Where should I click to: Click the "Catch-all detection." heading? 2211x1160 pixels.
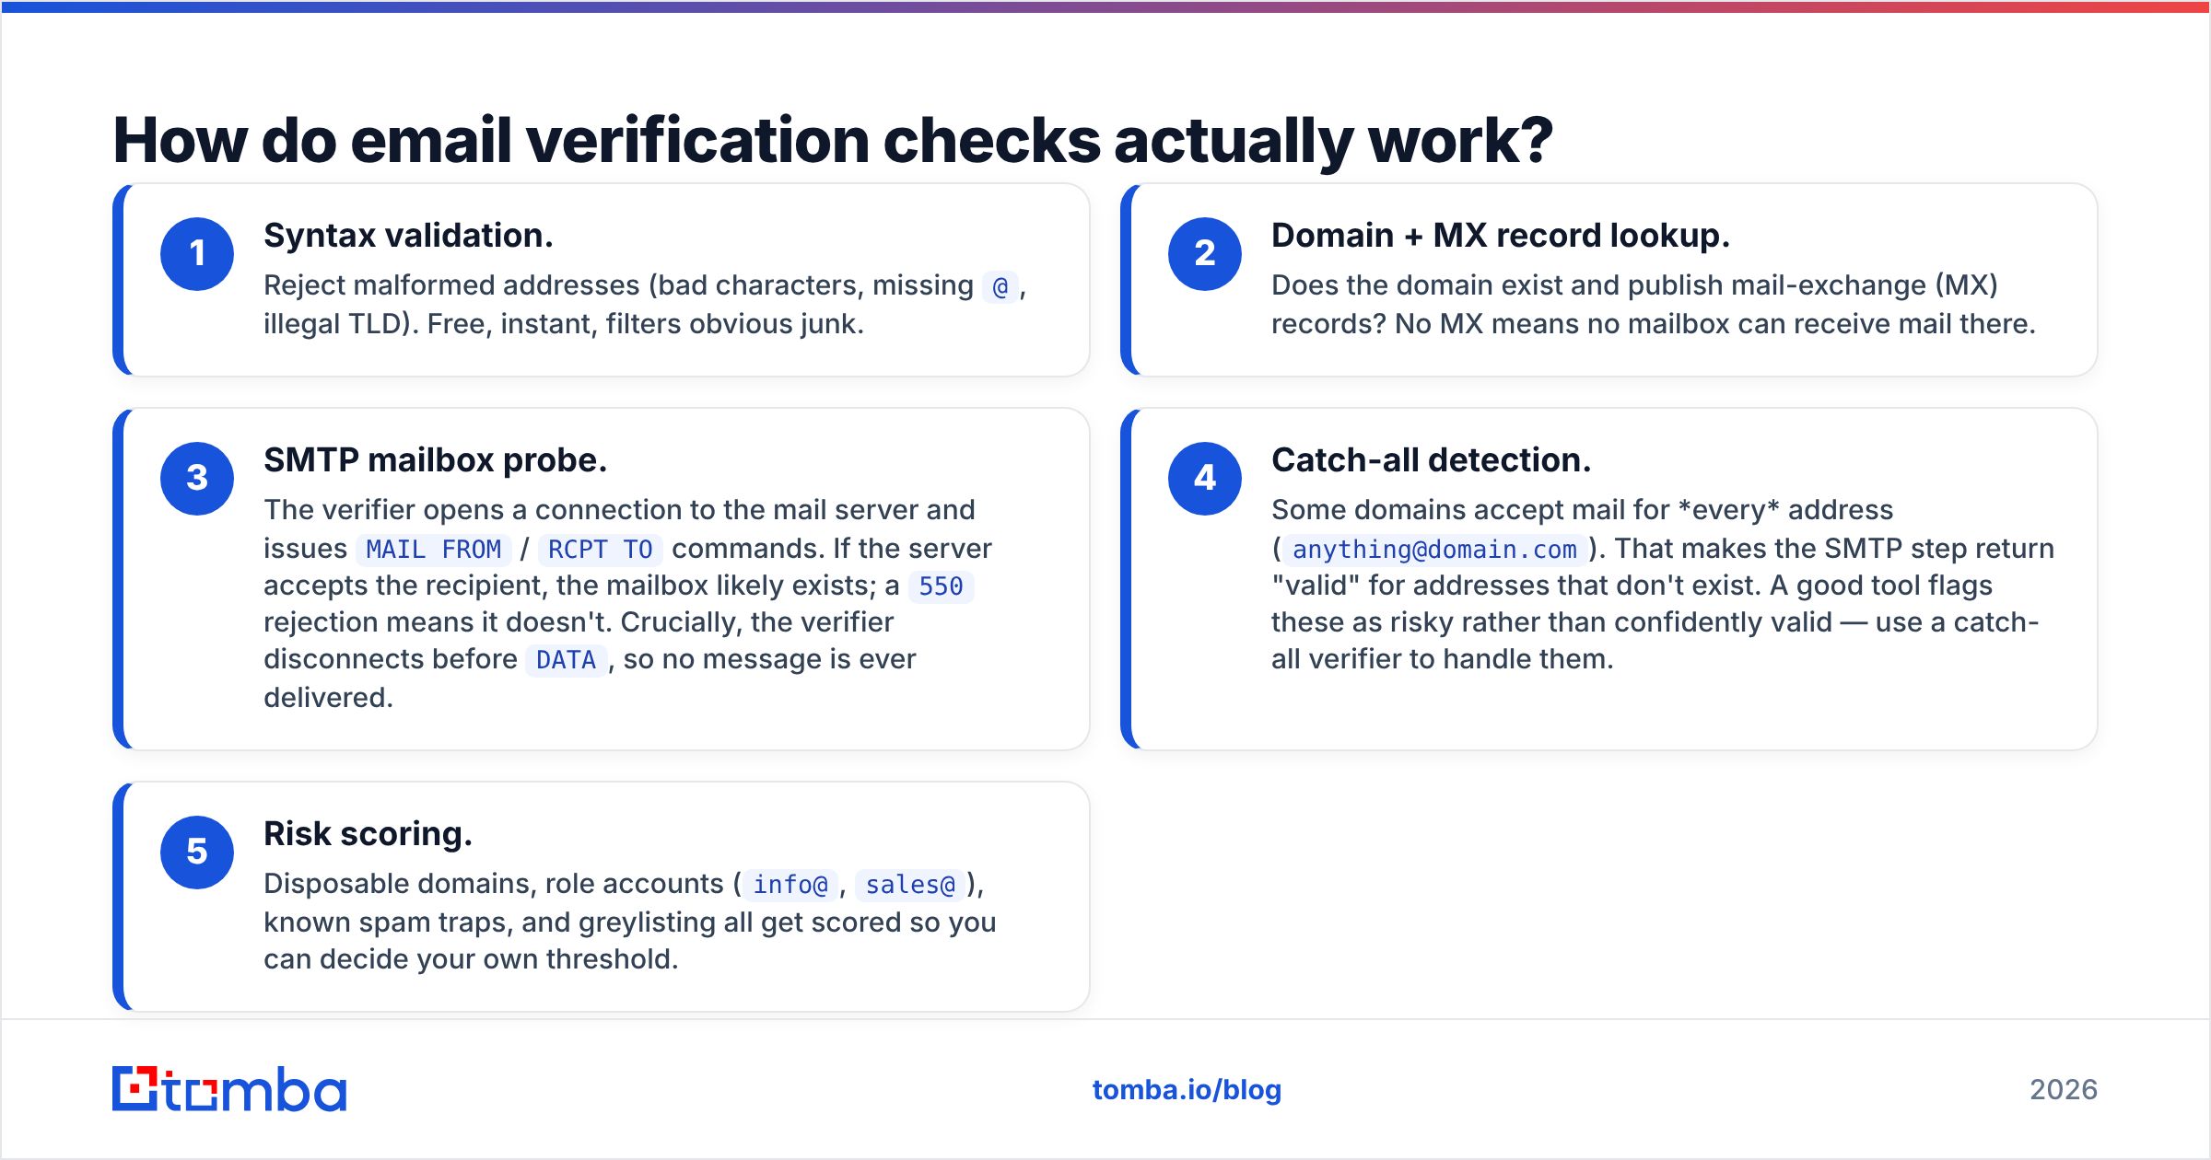1432,460
